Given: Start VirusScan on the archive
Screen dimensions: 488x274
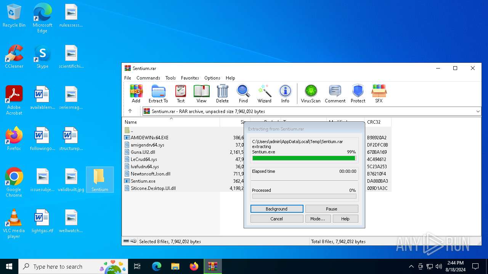Looking at the screenshot, I should tap(311, 94).
